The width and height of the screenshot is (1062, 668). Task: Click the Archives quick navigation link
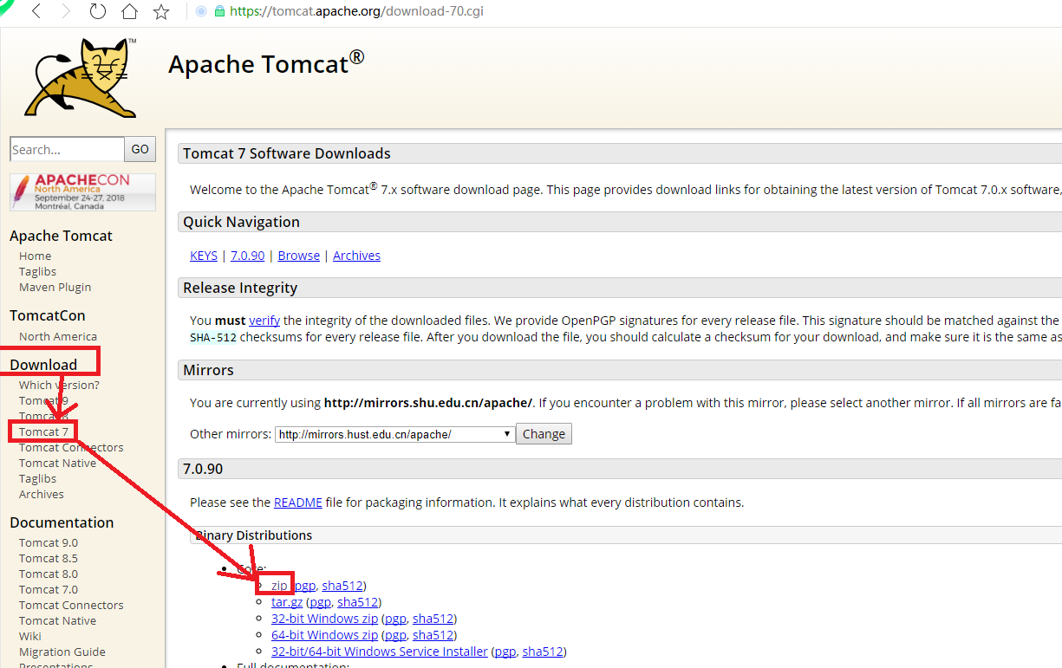coord(356,256)
